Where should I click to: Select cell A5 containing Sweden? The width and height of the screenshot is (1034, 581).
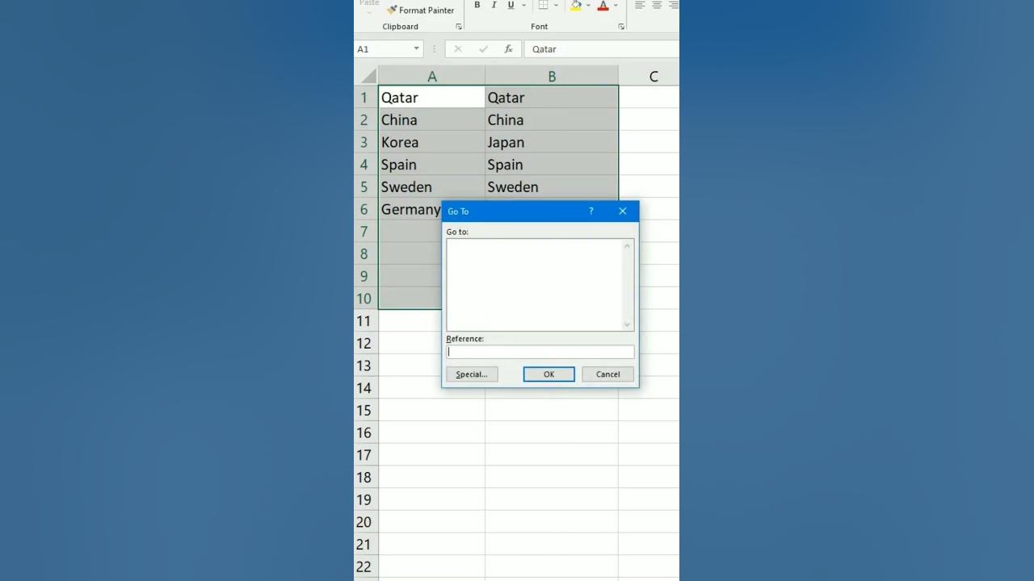pyautogui.click(x=432, y=186)
